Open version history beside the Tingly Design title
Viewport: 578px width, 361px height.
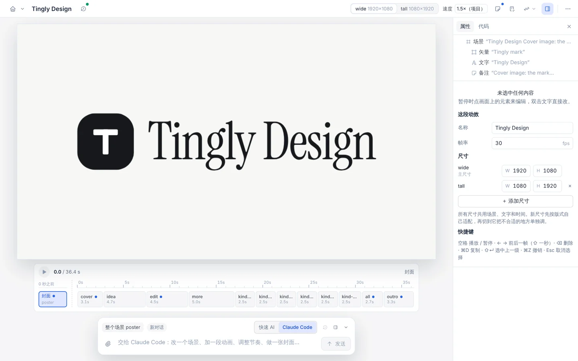tap(83, 9)
